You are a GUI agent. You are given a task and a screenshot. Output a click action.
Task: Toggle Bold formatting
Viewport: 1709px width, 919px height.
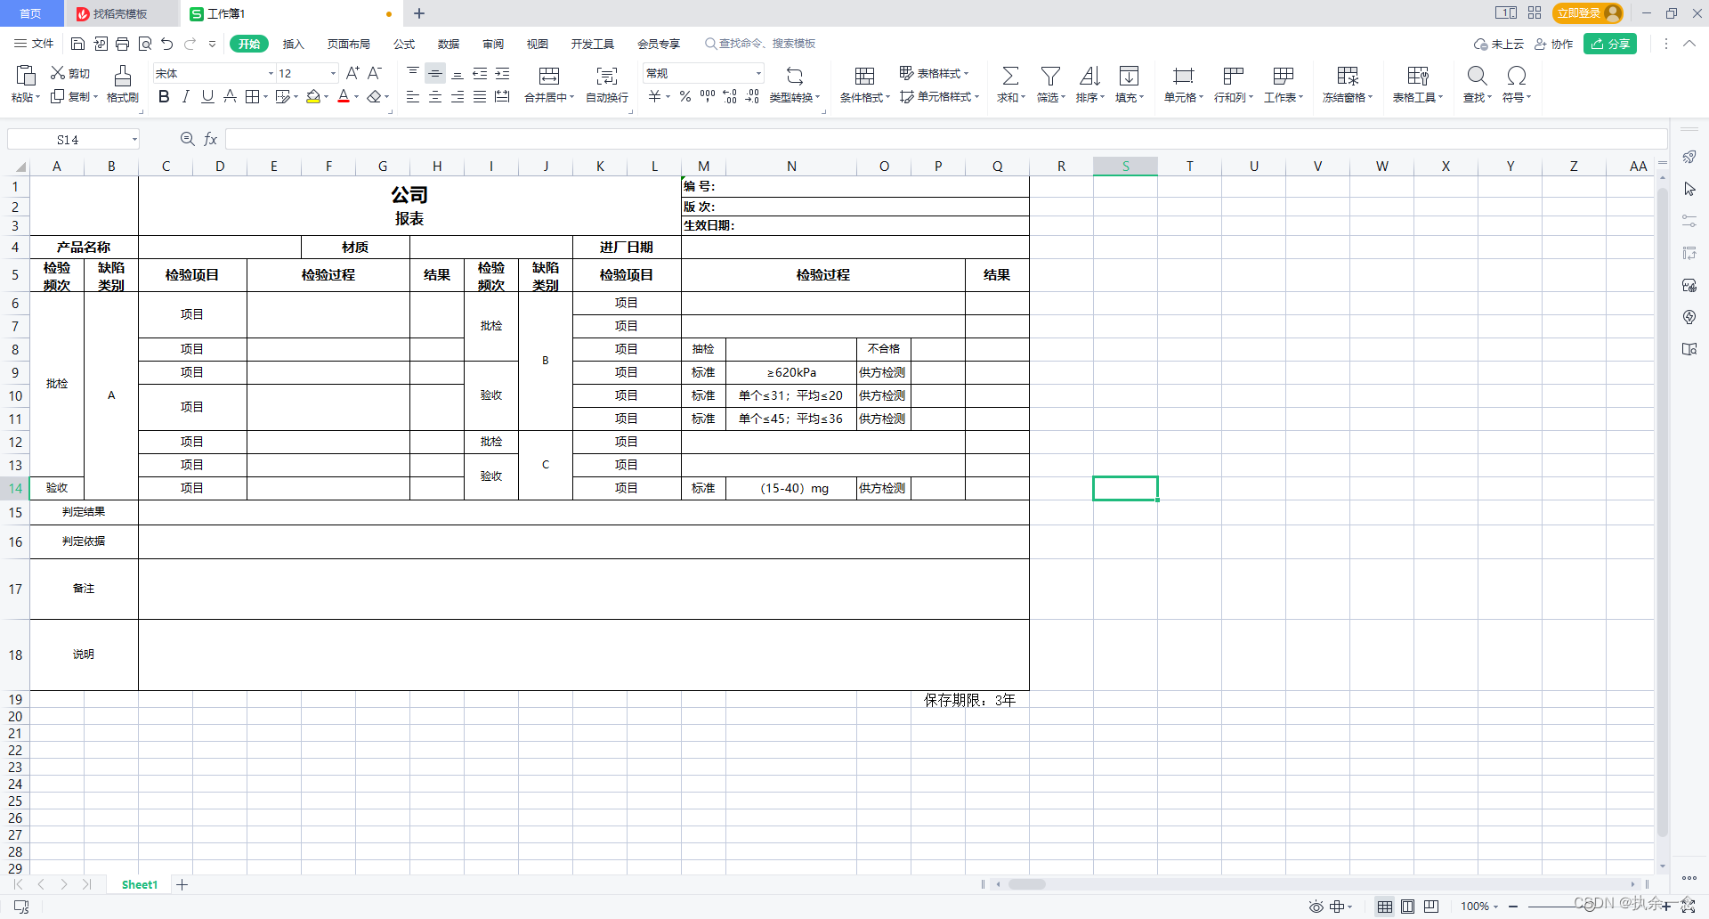[x=164, y=96]
